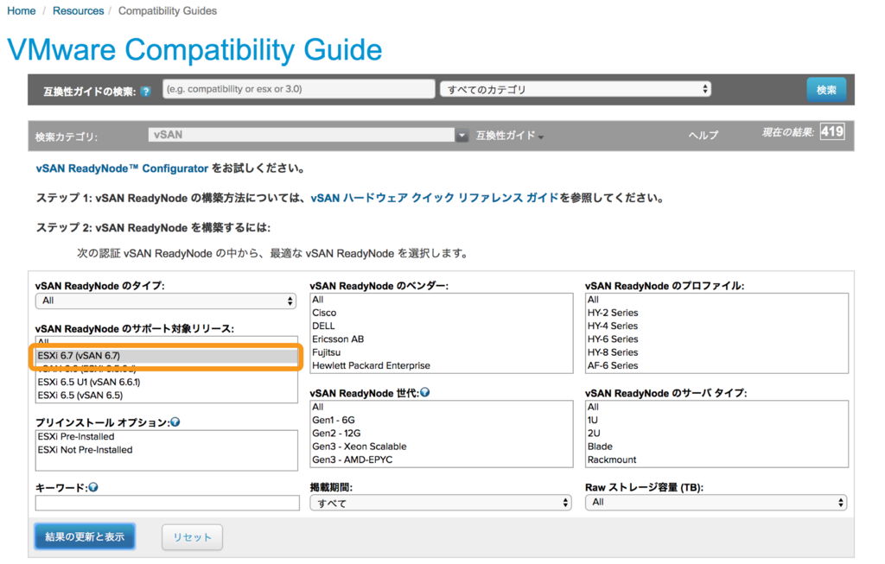Open help icon next to プリインストール オプション
This screenshot has height=564, width=885.
175,421
